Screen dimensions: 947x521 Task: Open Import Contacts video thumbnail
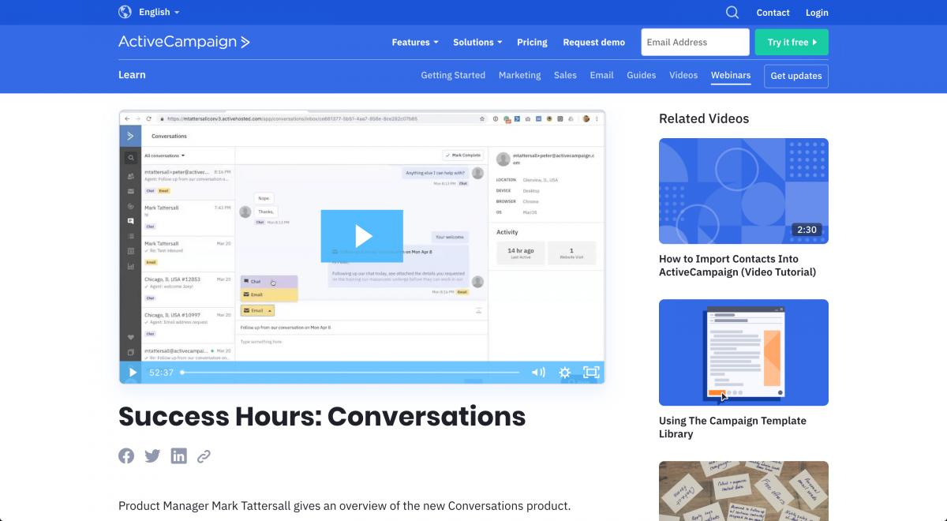tap(743, 191)
